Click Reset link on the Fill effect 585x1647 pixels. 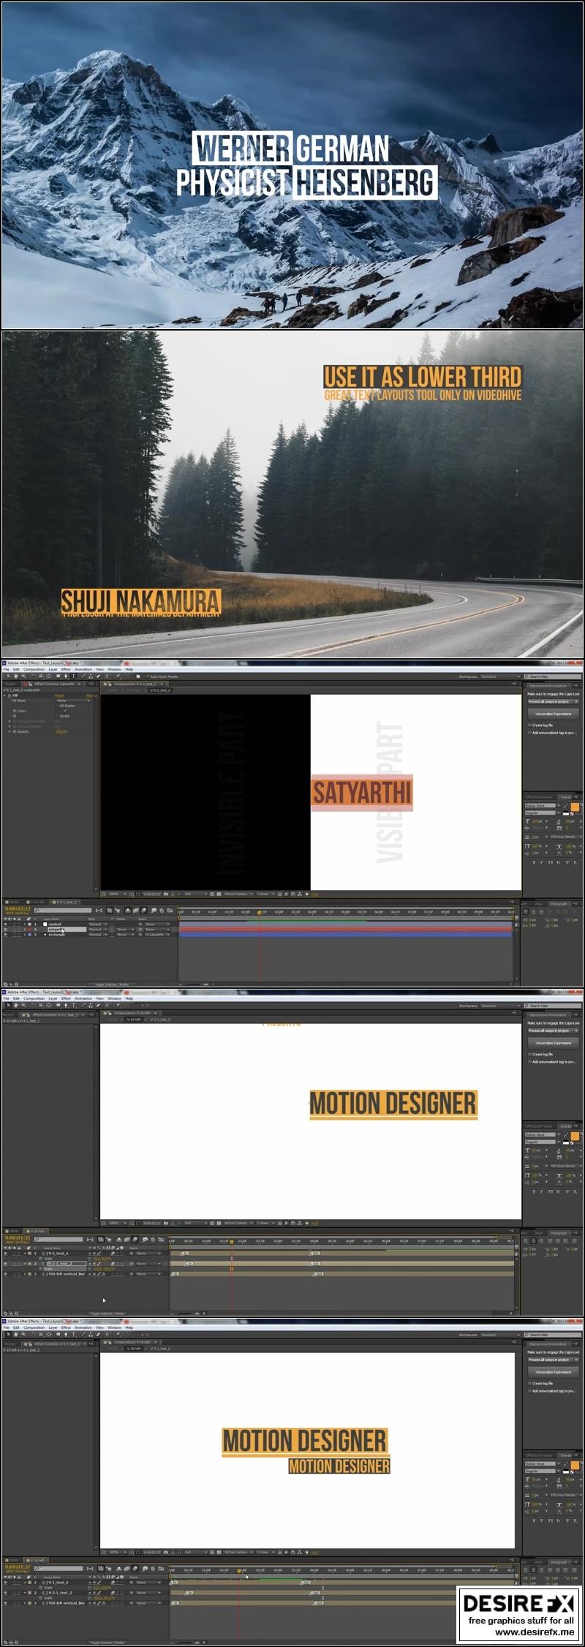click(59, 695)
